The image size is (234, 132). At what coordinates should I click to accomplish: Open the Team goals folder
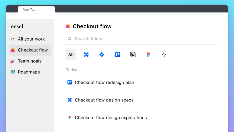[x=30, y=61]
